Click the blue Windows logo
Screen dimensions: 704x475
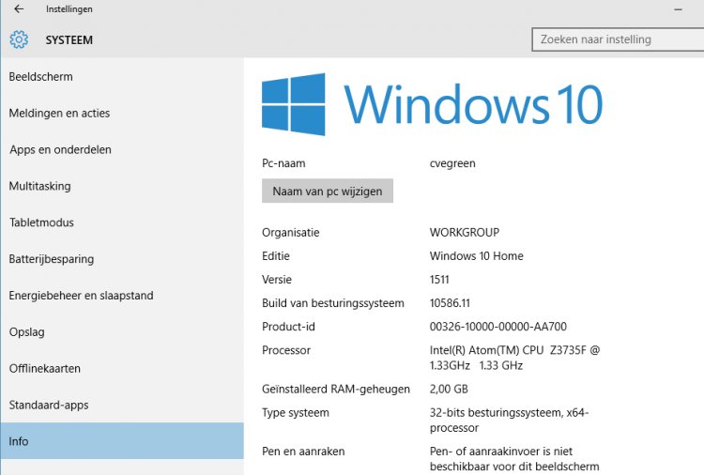(x=293, y=103)
